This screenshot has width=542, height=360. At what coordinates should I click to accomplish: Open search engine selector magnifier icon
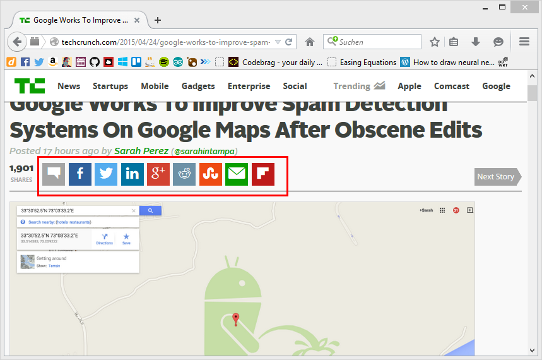332,41
